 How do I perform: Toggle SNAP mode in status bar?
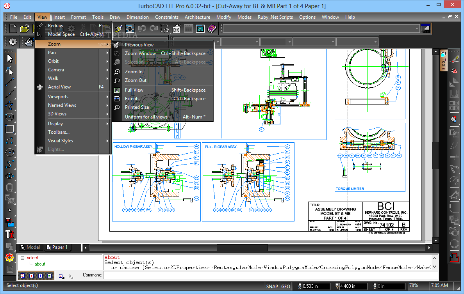[272, 286]
